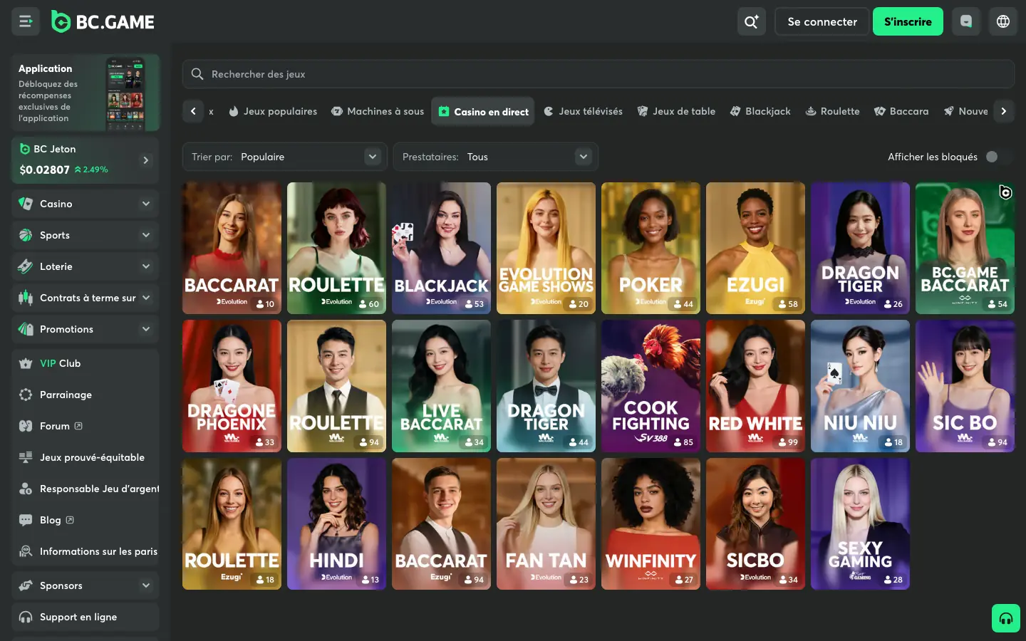Open the Fan Tan game card
Screen dimensions: 1026x641
pos(546,523)
